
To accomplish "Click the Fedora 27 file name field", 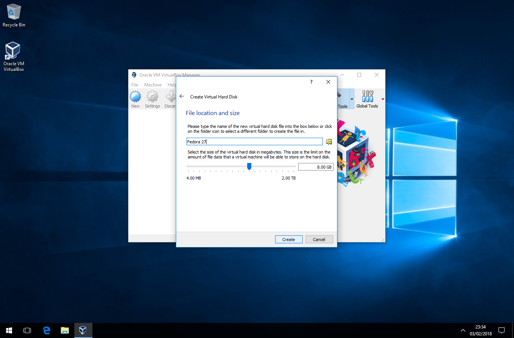I will [255, 141].
